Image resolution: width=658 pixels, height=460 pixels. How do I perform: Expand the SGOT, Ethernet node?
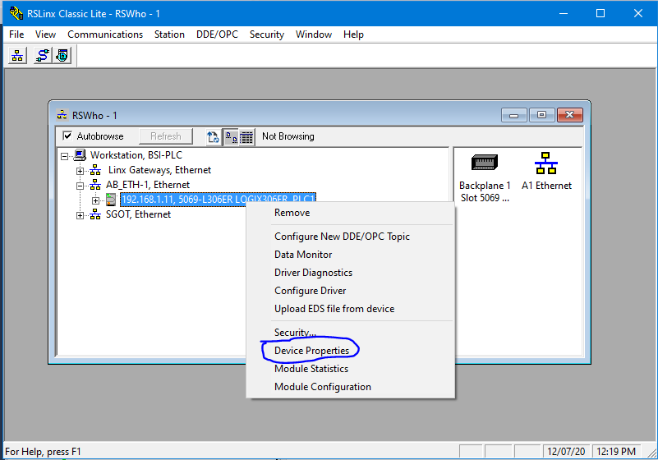click(80, 215)
